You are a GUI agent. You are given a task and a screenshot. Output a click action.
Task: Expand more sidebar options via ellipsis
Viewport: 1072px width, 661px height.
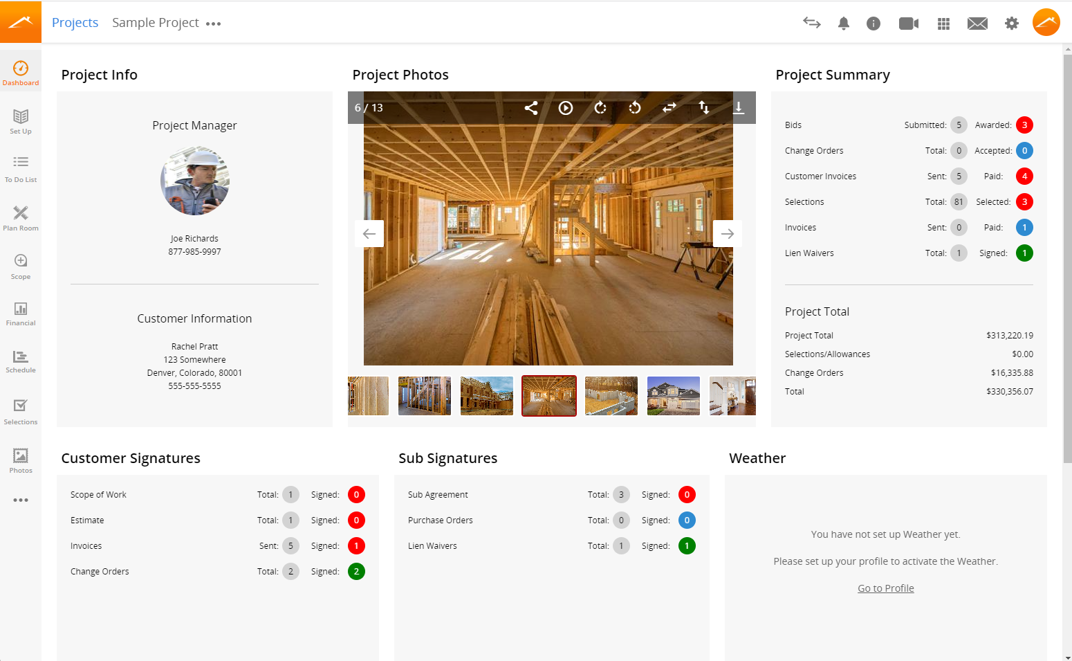tap(21, 500)
